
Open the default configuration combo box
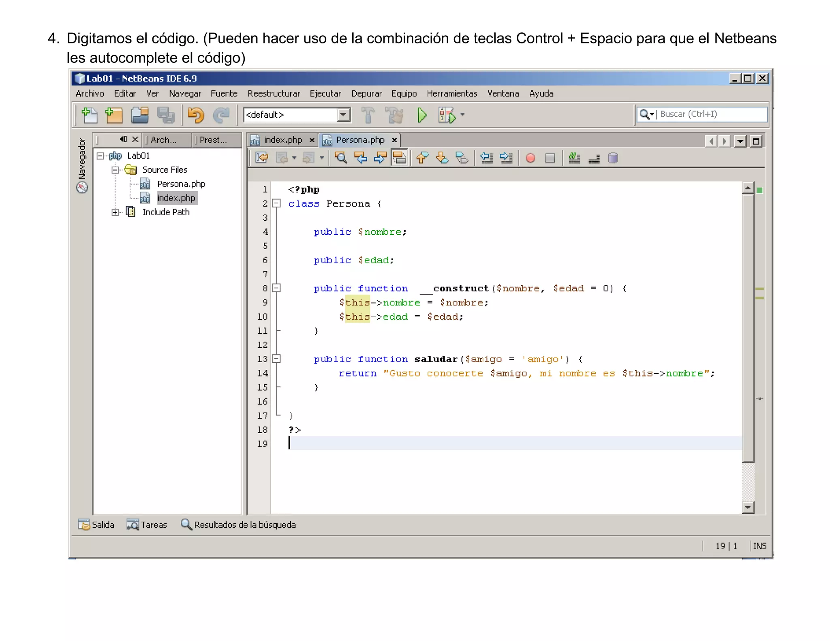(297, 115)
